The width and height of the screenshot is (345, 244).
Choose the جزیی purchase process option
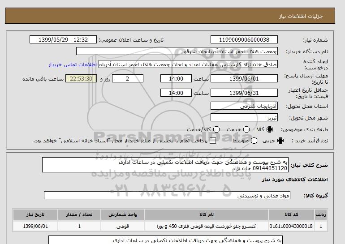pyautogui.click(x=280, y=141)
